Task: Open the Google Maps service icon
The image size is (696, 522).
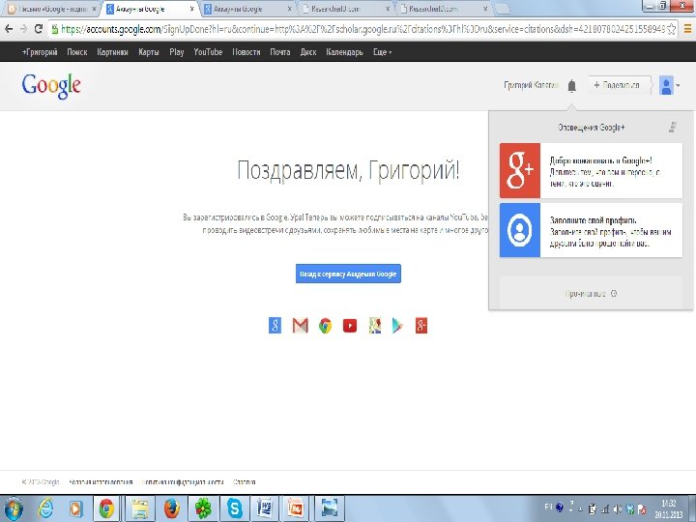Action: point(375,326)
